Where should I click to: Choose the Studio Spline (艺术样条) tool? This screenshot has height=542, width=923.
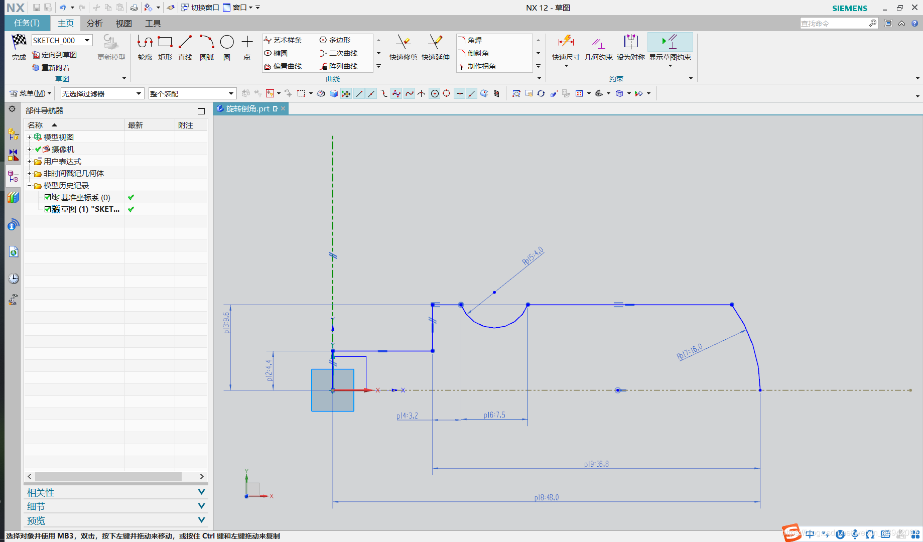tap(283, 40)
